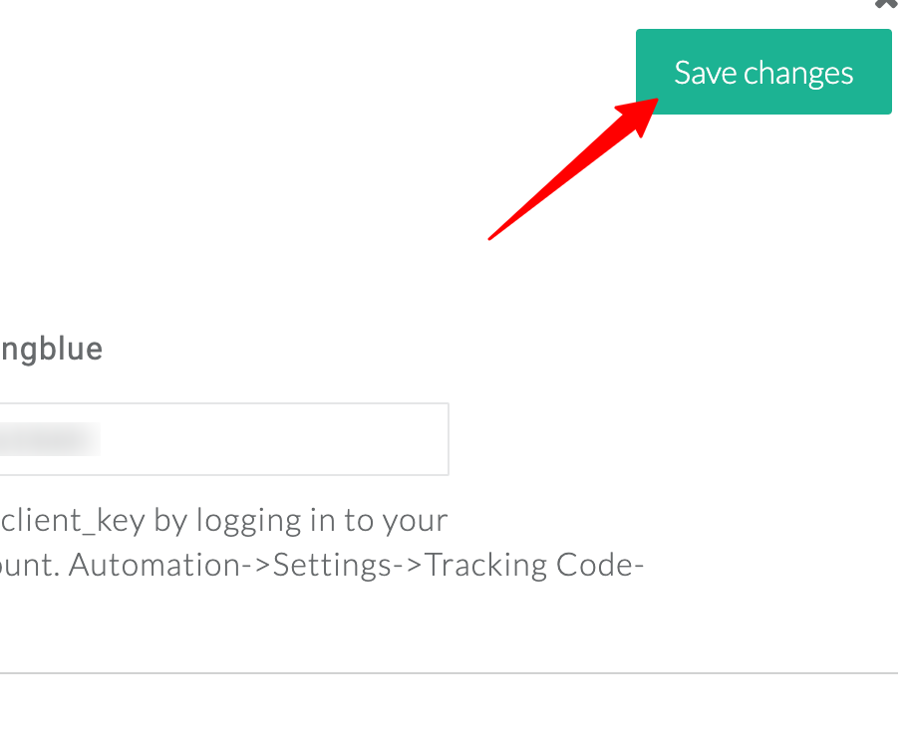Click the tail end of the red arrow
Image resolution: width=908 pixels, height=731 pixels.
tap(491, 237)
